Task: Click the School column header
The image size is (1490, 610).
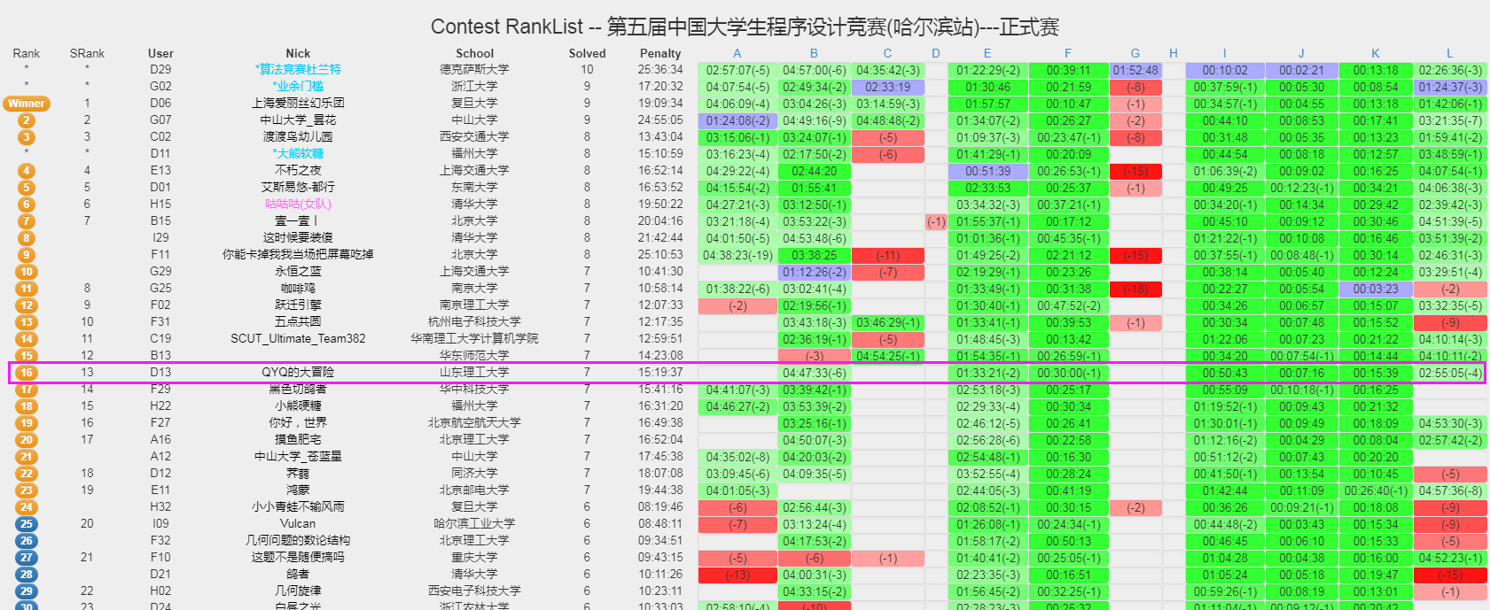Action: click(474, 53)
